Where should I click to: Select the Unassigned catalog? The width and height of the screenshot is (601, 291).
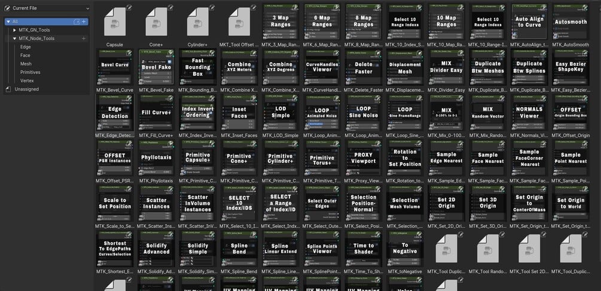click(26, 89)
